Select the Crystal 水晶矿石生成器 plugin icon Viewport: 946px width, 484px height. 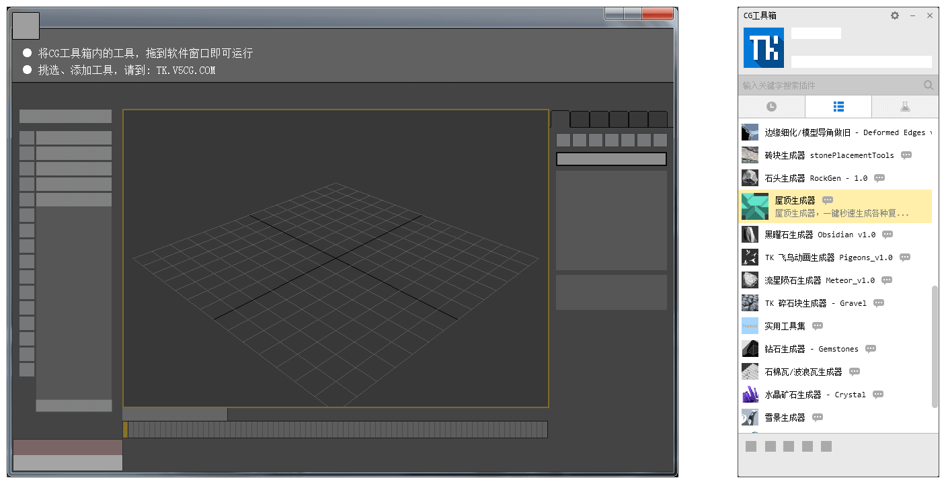pyautogui.click(x=749, y=395)
